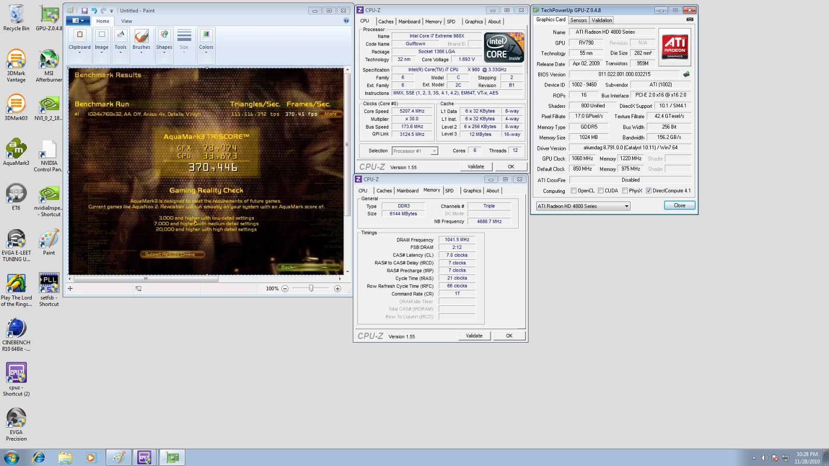Select the CINEBENCH R10 64Bit desktop icon
This screenshot has height=466, width=829.
click(x=16, y=335)
